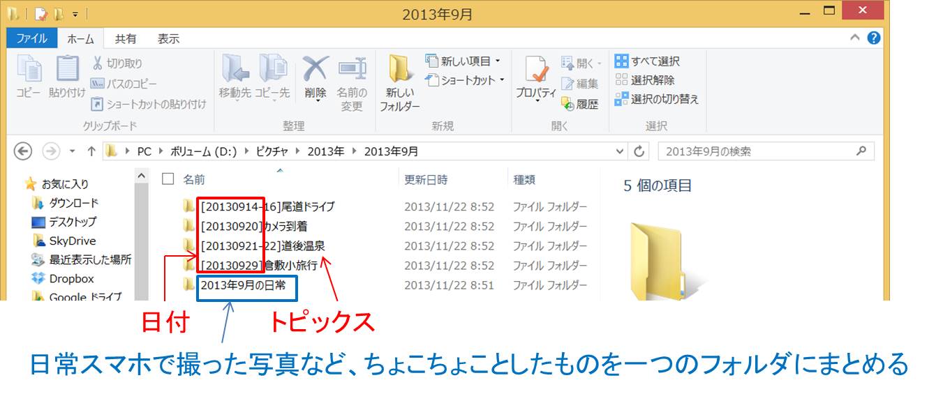The image size is (950, 394).
Task: Open お気に入り in the navigation pane
Action: coord(57,184)
